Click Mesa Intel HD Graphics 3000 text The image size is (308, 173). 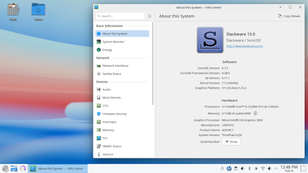pos(242,120)
